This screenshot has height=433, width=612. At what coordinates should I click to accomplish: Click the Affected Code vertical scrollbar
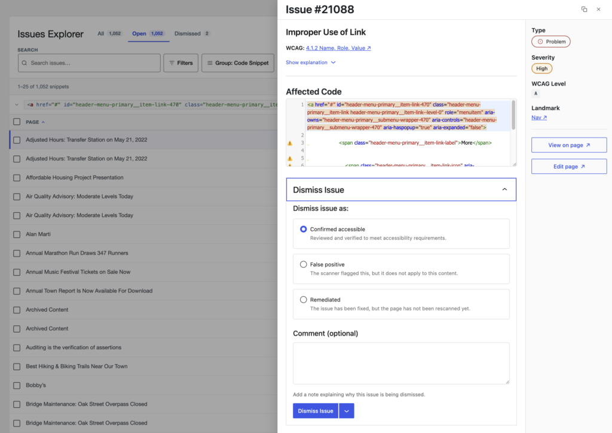tap(513, 115)
